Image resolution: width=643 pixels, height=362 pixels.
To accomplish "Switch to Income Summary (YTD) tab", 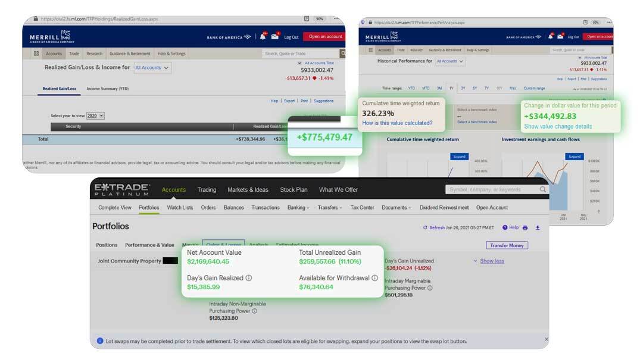I will [108, 89].
